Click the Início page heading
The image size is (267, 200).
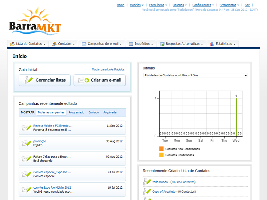pos(20,56)
